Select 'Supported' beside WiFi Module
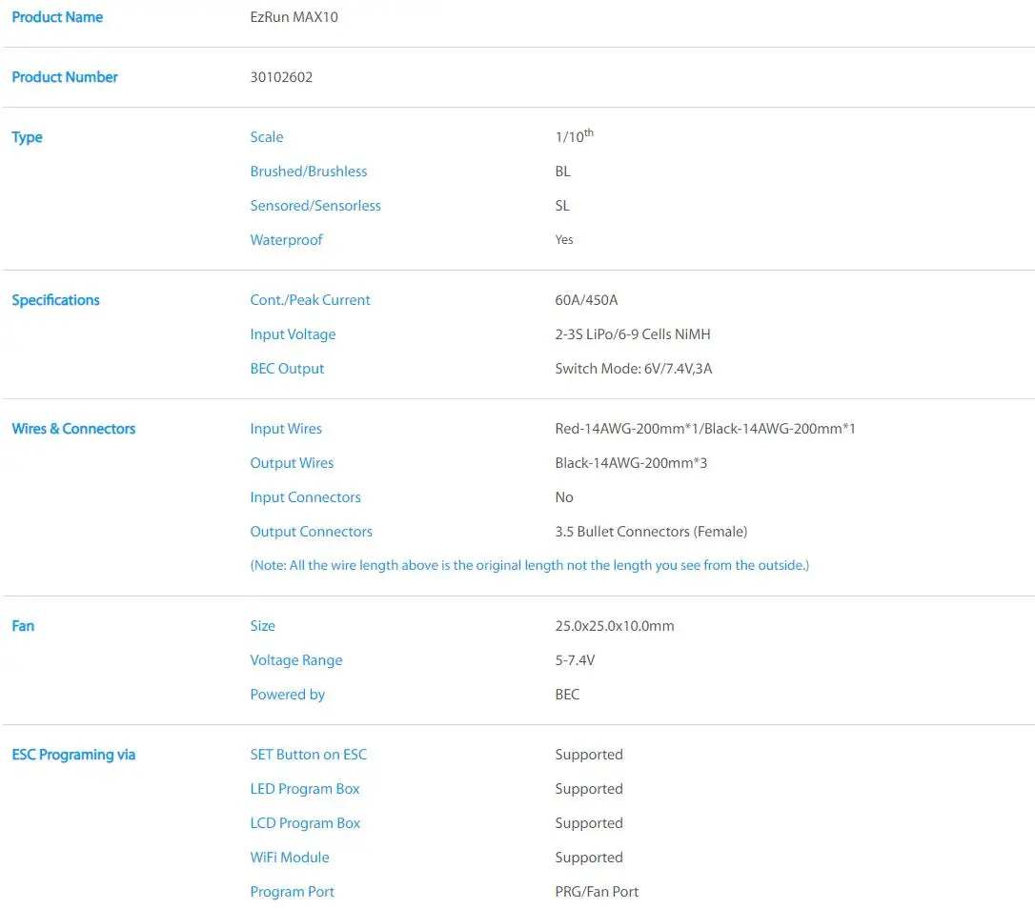 pos(589,858)
